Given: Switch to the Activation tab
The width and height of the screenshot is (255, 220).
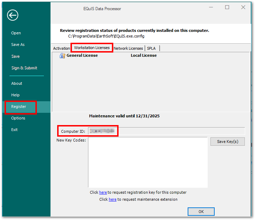Looking at the screenshot, I should pos(61,48).
